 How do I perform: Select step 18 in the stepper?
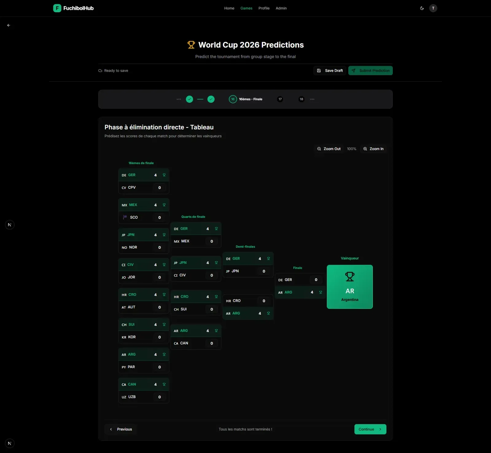point(301,99)
